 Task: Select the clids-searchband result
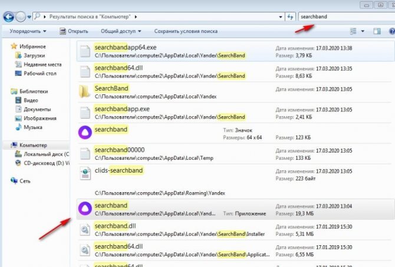[236, 182]
